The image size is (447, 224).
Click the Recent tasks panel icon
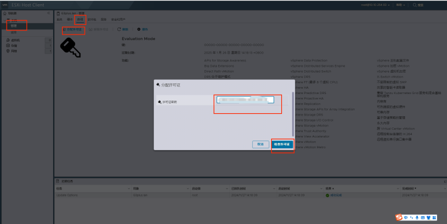[x=58, y=181]
